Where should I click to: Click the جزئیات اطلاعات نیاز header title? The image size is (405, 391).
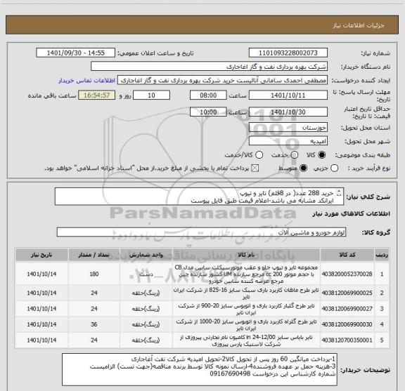[x=359, y=25]
